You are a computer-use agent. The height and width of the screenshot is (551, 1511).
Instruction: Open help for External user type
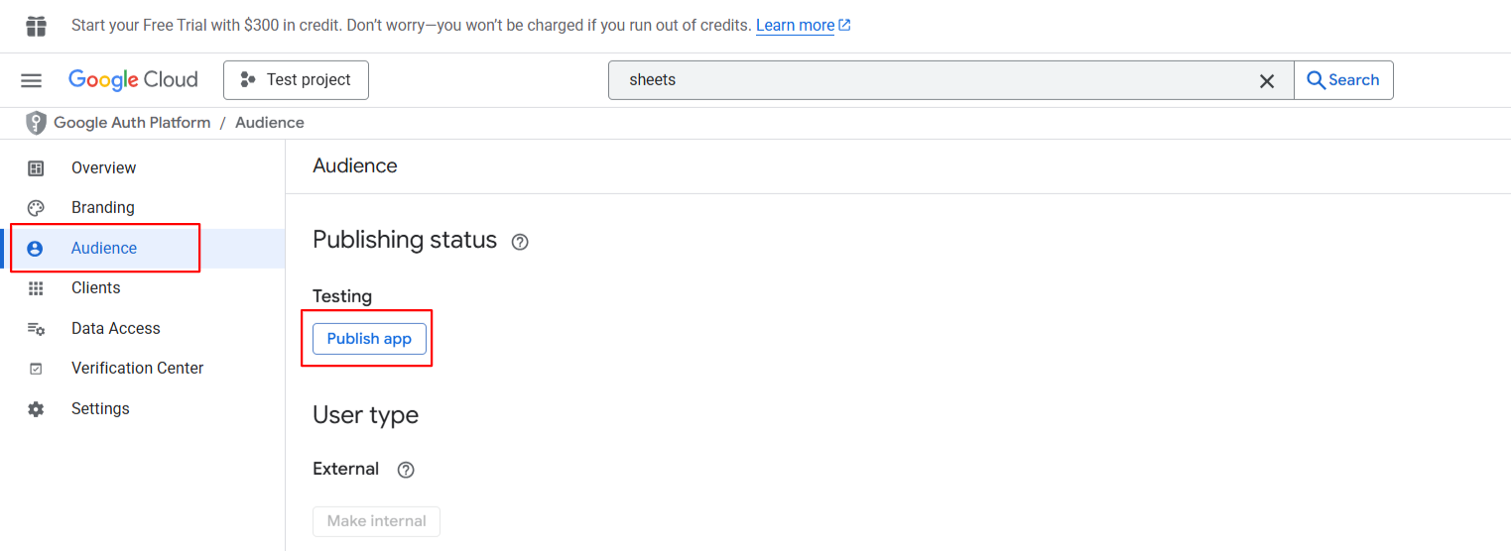point(405,470)
